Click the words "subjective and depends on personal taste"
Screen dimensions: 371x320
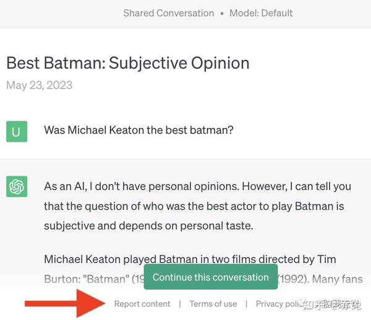pyautogui.click(x=148, y=226)
